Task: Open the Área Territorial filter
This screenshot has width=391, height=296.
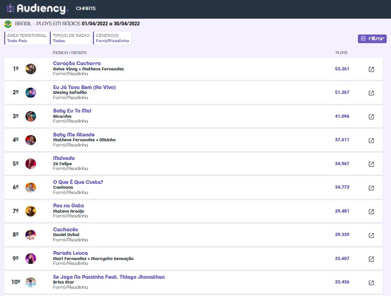Action: tap(27, 38)
